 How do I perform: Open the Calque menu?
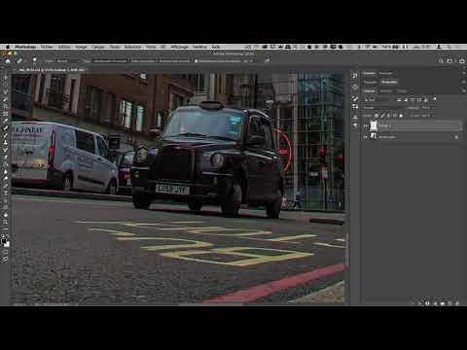(98, 47)
